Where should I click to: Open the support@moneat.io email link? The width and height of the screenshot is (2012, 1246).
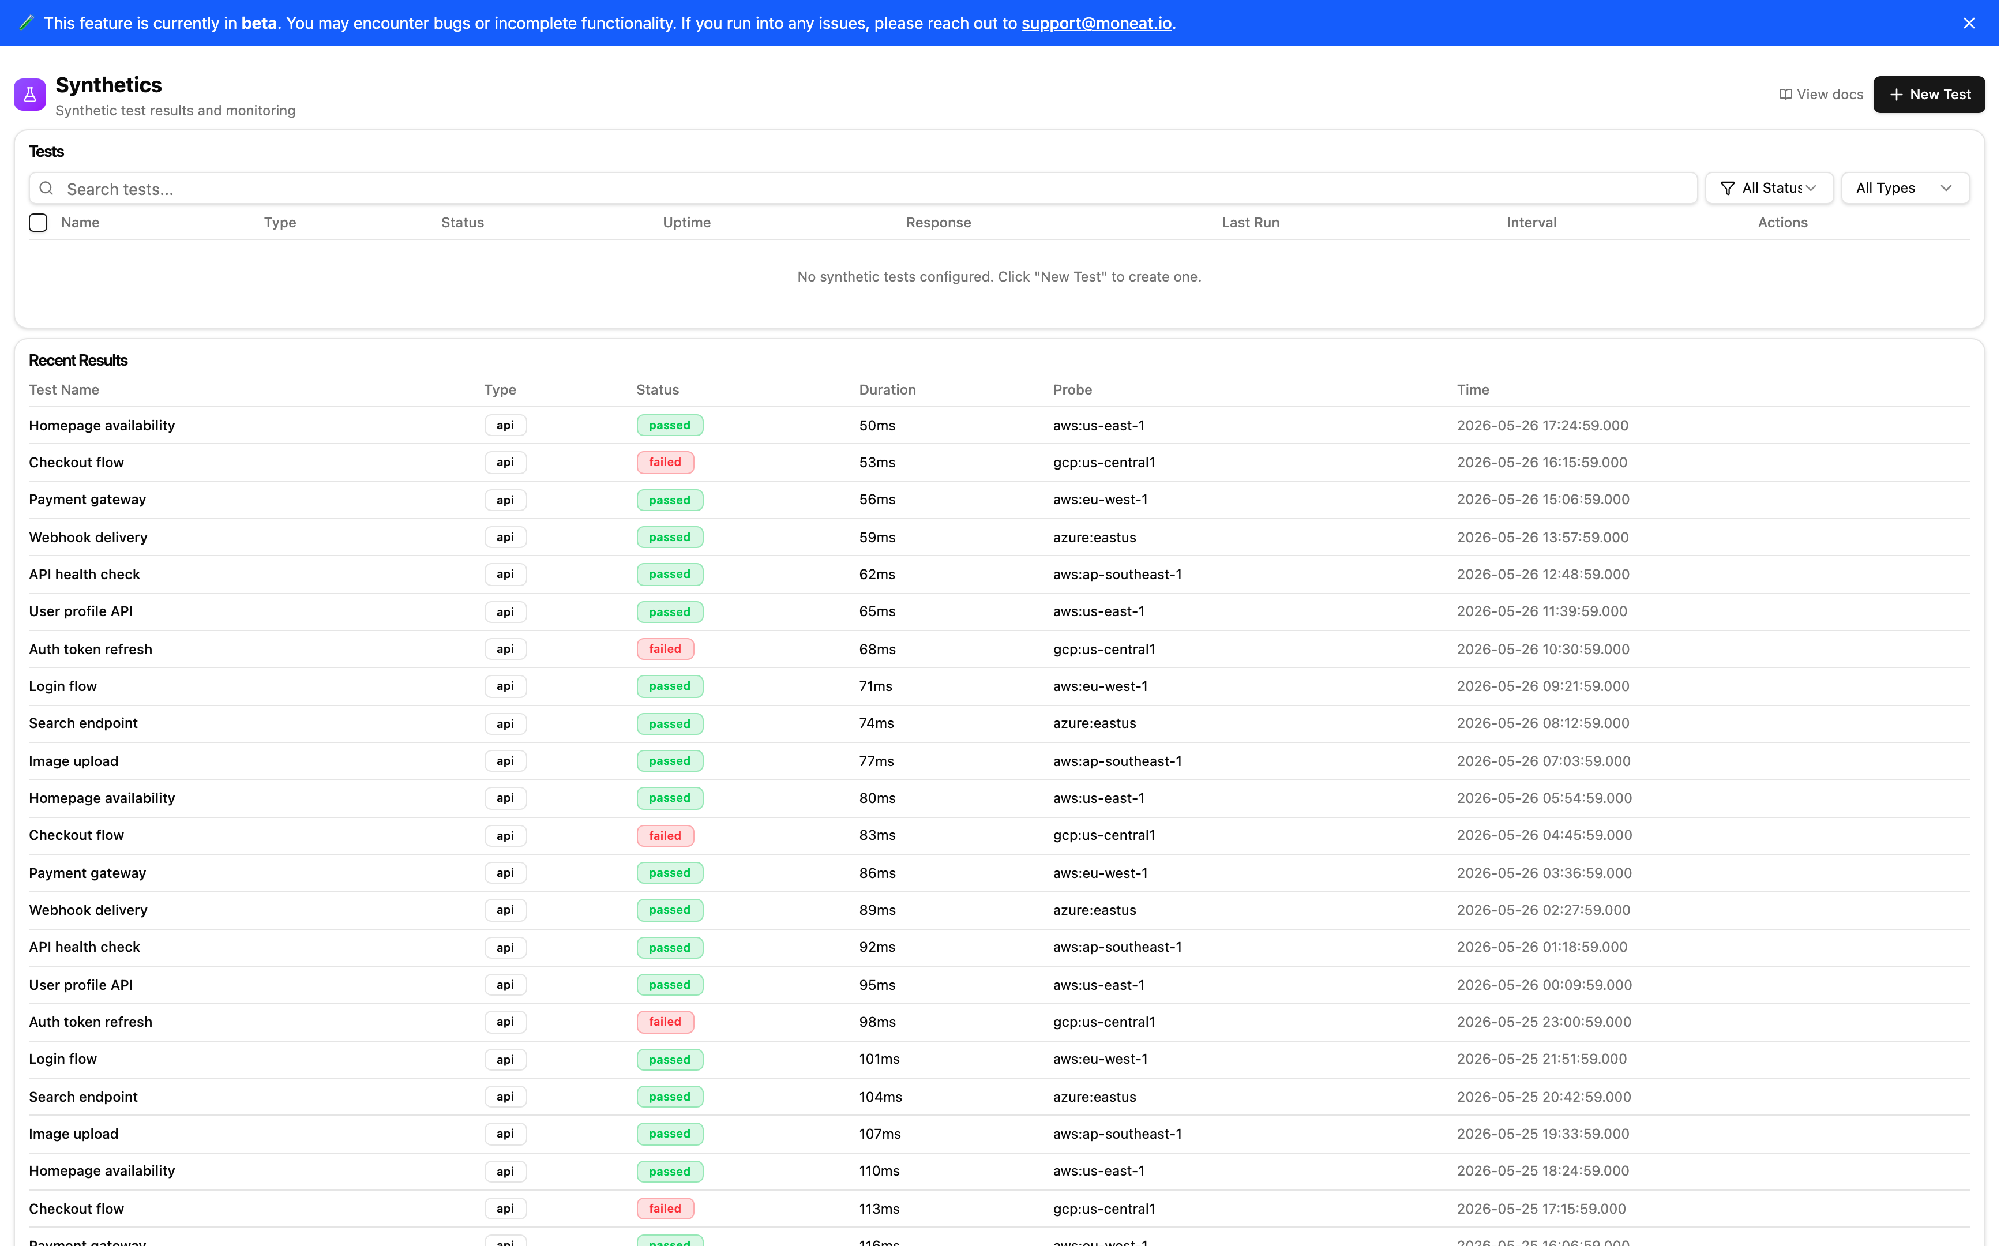(1096, 23)
